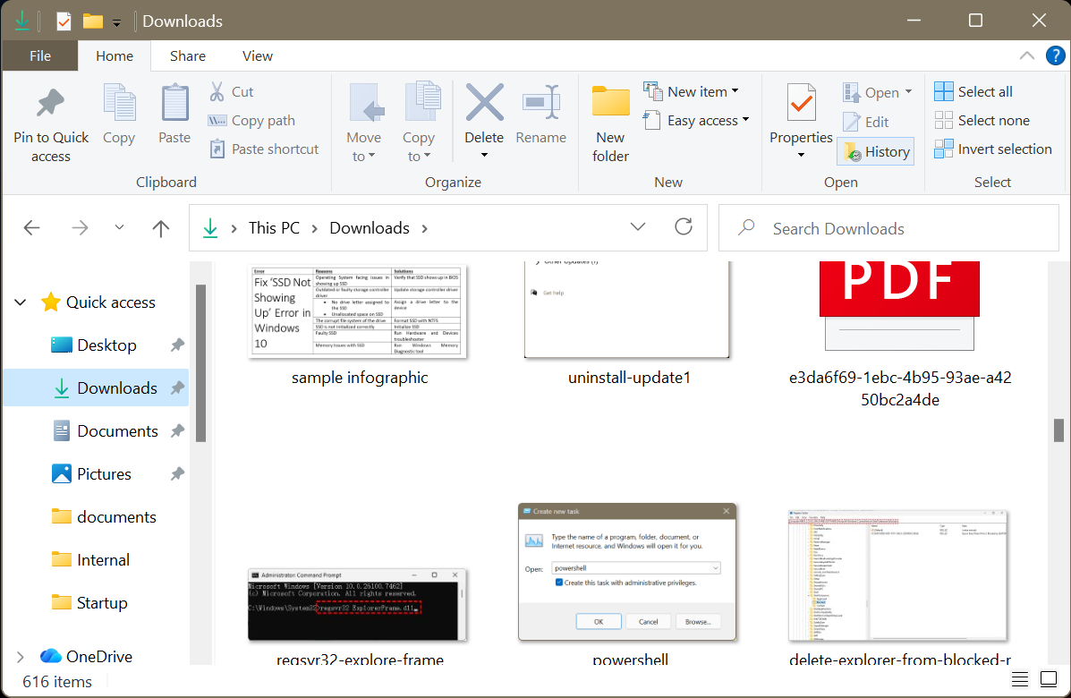Image resolution: width=1071 pixels, height=698 pixels.
Task: Switch to Details view in the status bar
Action: 1020,679
